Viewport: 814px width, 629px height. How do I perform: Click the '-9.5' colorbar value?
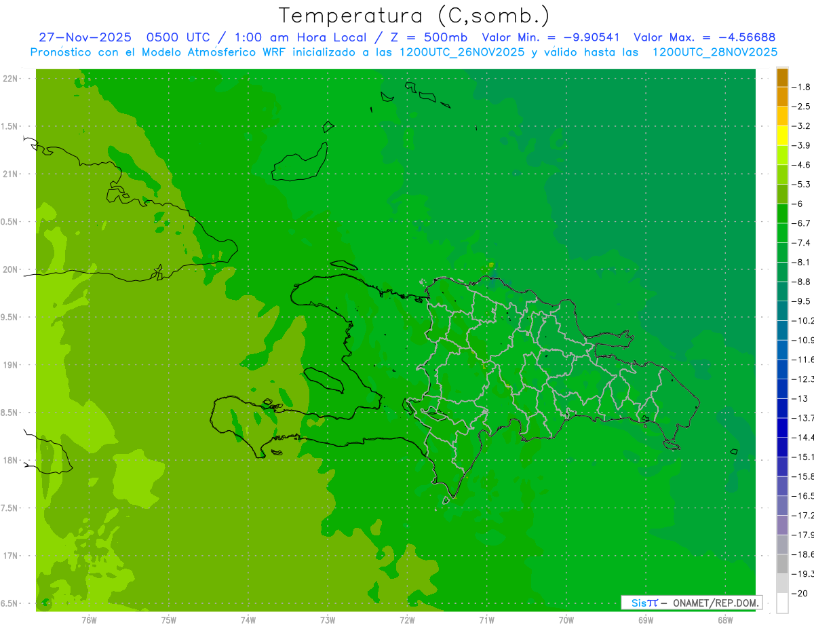point(800,301)
